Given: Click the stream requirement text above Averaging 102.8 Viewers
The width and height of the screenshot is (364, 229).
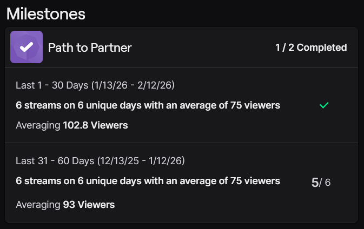Looking at the screenshot, I should 148,105.
